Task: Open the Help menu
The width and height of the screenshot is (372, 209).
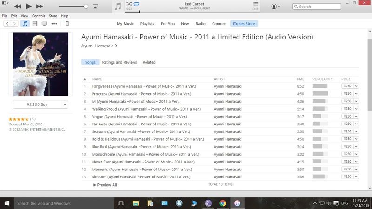Action: (x=65, y=16)
